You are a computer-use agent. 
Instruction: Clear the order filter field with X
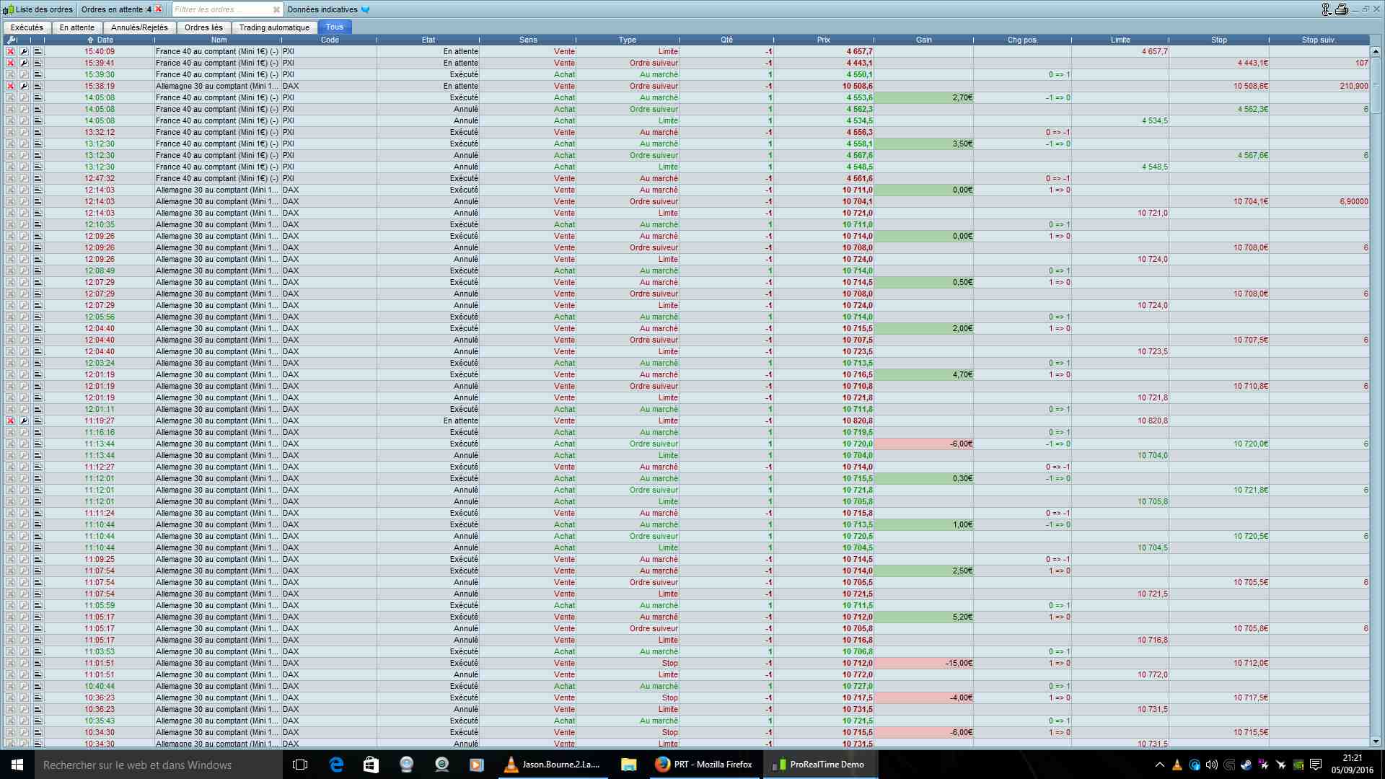point(276,9)
